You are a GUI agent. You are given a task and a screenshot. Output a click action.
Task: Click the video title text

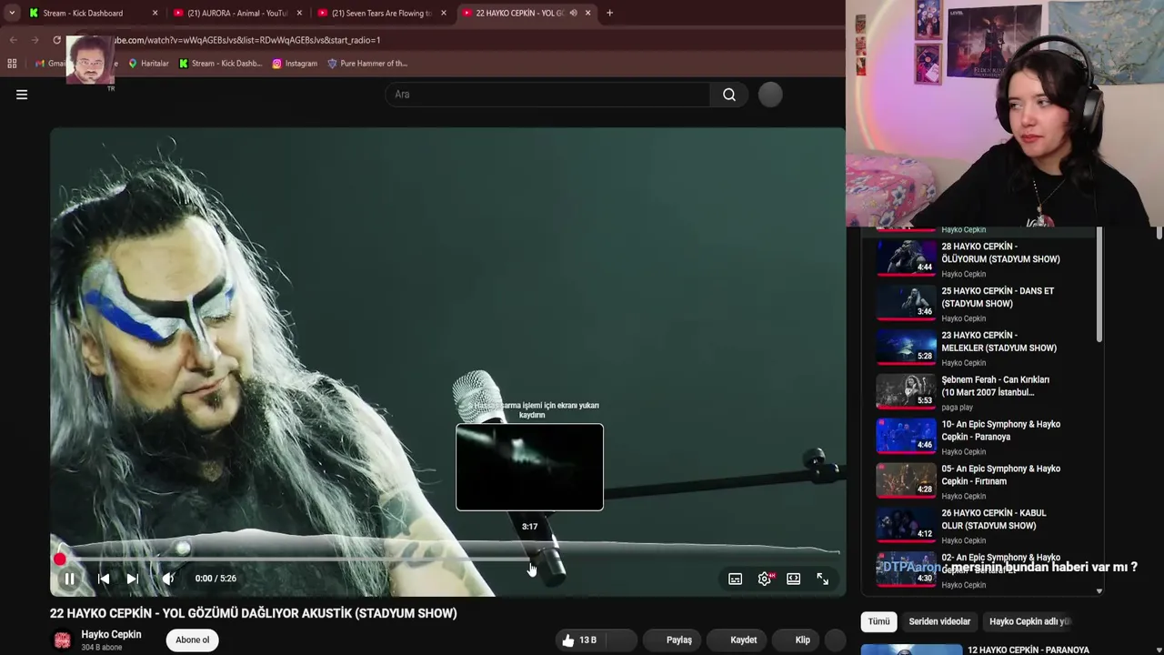tap(254, 613)
